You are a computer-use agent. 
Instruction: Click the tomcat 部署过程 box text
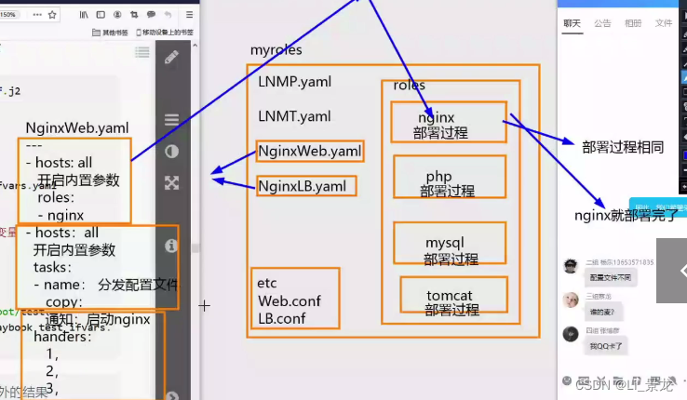click(451, 302)
